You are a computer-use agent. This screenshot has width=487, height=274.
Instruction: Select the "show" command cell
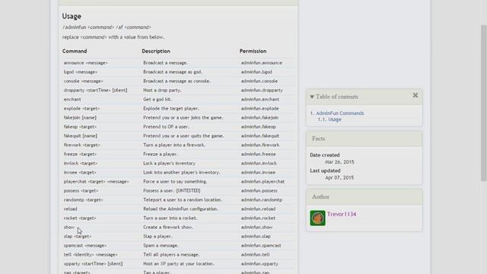tap(69, 227)
